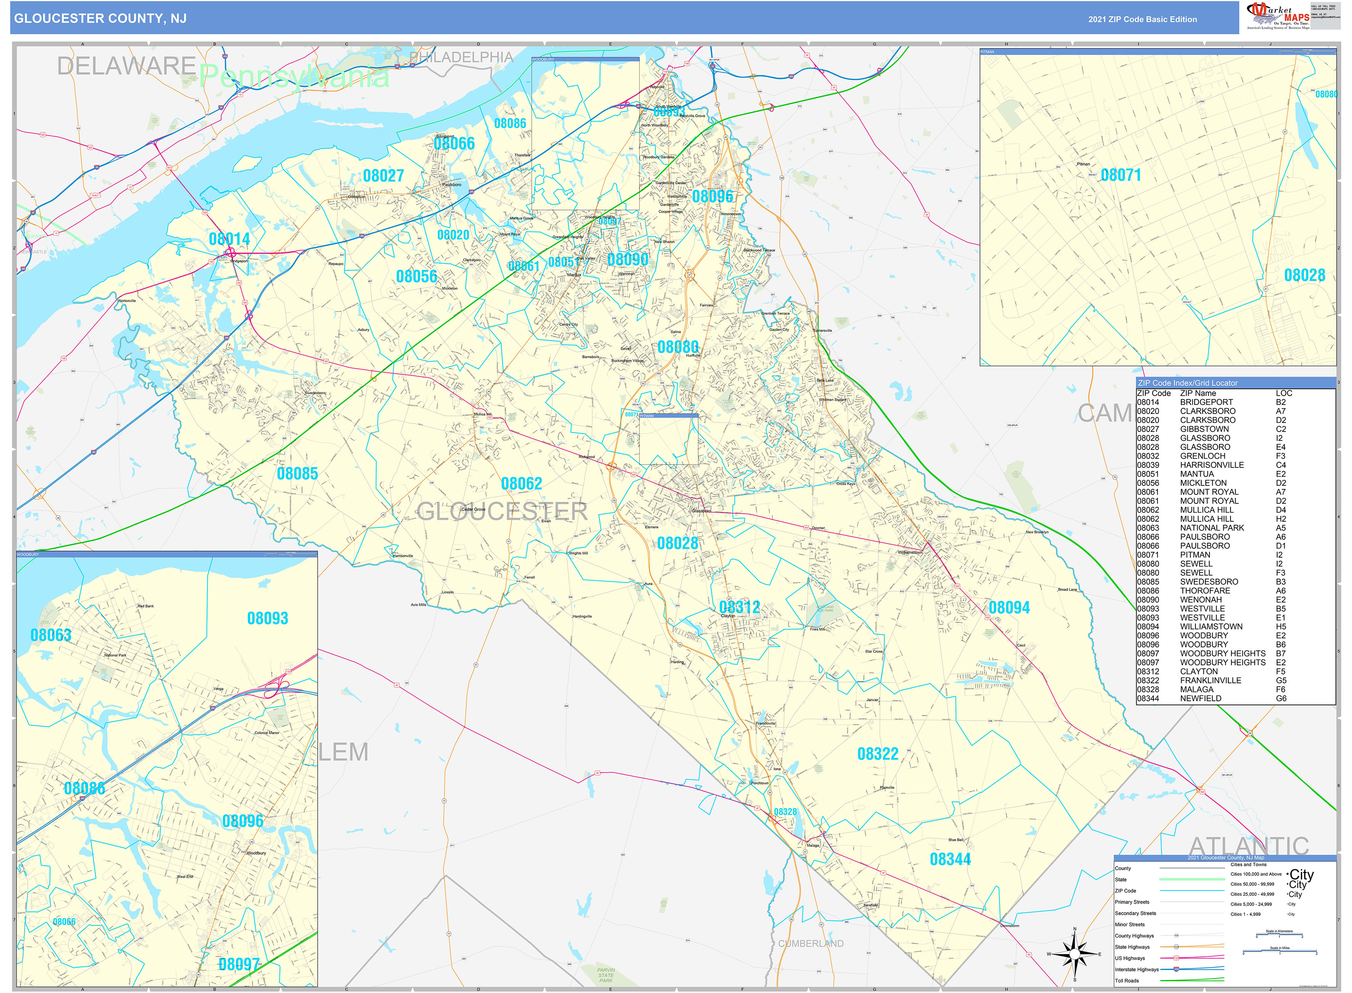
Task: Click the Cities 100,000 and Above legend entry
Action: point(1271,874)
